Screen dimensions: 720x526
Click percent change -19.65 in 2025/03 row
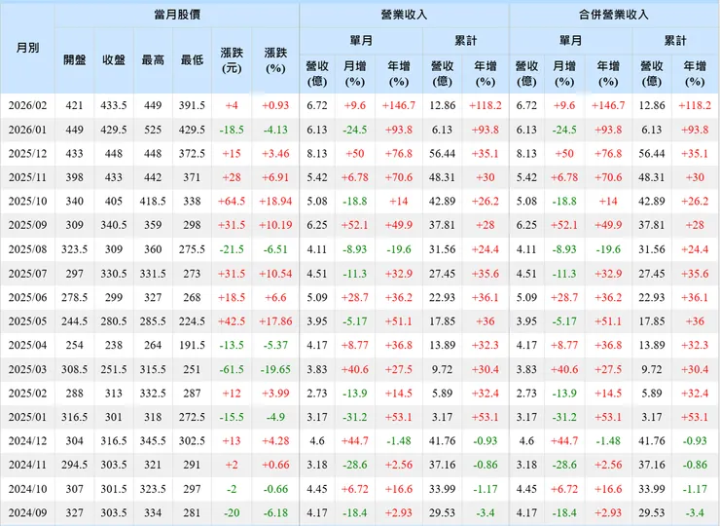coord(275,369)
